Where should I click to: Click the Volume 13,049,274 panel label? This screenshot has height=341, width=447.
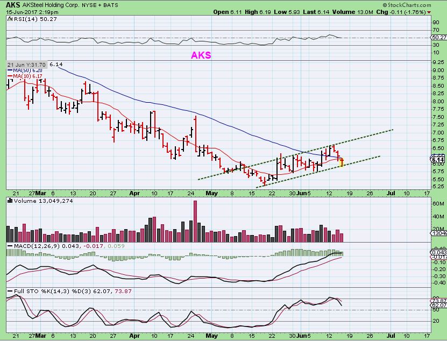click(44, 201)
